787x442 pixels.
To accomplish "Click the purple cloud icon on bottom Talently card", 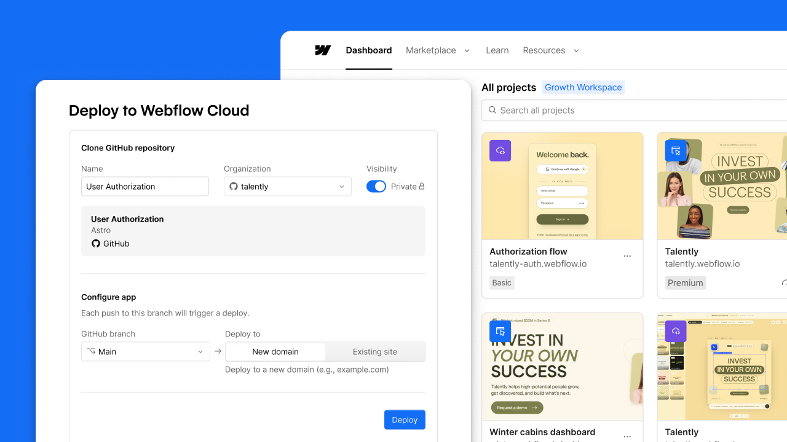I will tap(676, 331).
